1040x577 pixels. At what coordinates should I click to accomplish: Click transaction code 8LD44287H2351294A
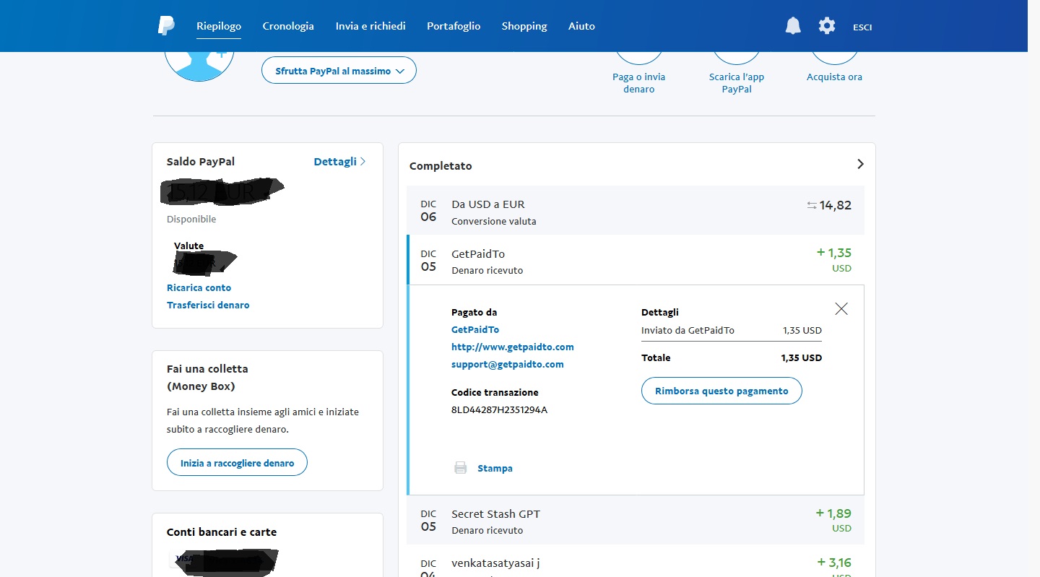(x=499, y=409)
